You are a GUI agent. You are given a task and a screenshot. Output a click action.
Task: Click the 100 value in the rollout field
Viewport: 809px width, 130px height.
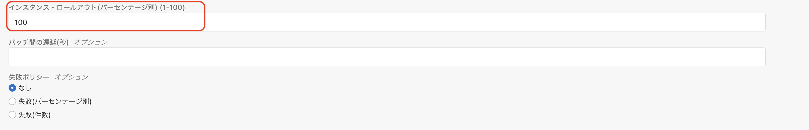pyautogui.click(x=21, y=22)
